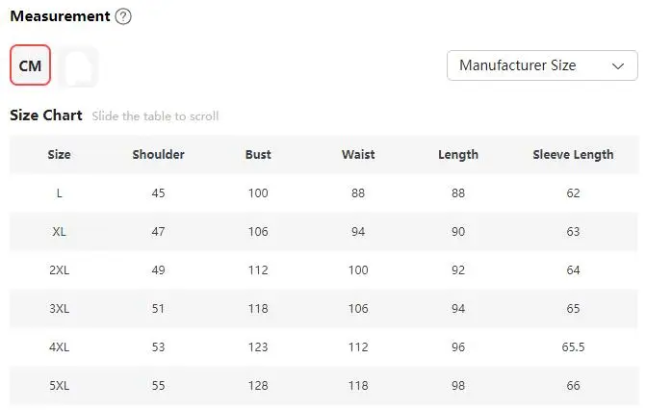Click the 65.5 sleeve length cell
The width and height of the screenshot is (646, 410).
coord(573,346)
